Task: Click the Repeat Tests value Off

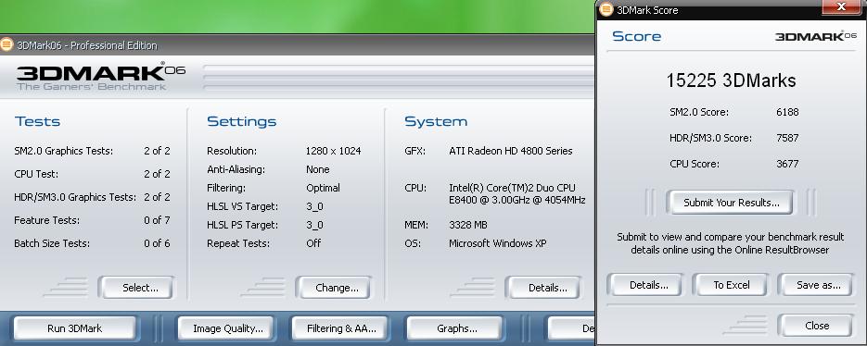Action: (x=313, y=243)
